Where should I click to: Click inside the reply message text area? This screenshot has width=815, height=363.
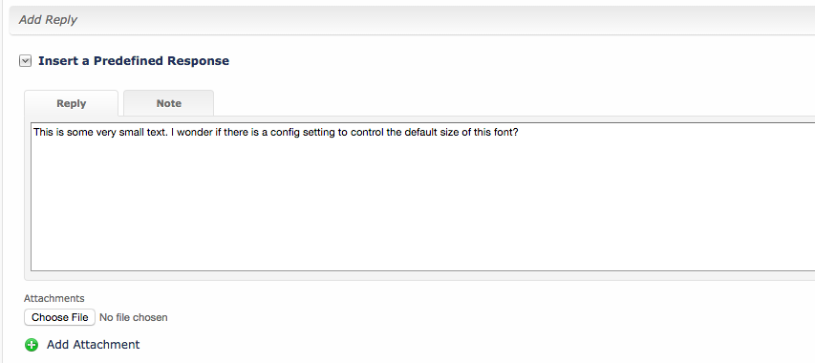[x=422, y=197]
